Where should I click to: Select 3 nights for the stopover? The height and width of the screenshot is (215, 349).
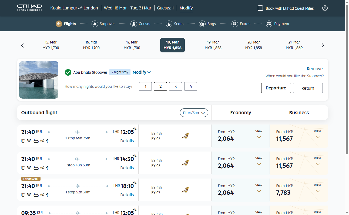(175, 86)
